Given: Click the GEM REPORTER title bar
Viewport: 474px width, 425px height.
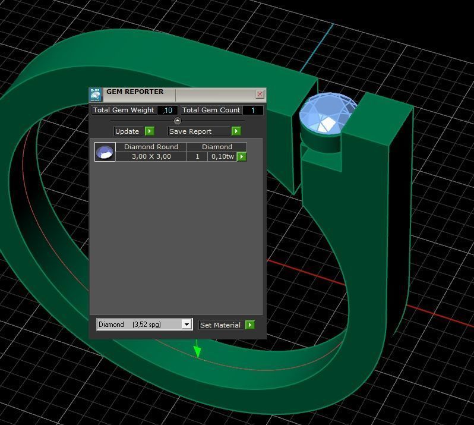Looking at the screenshot, I should (178, 95).
